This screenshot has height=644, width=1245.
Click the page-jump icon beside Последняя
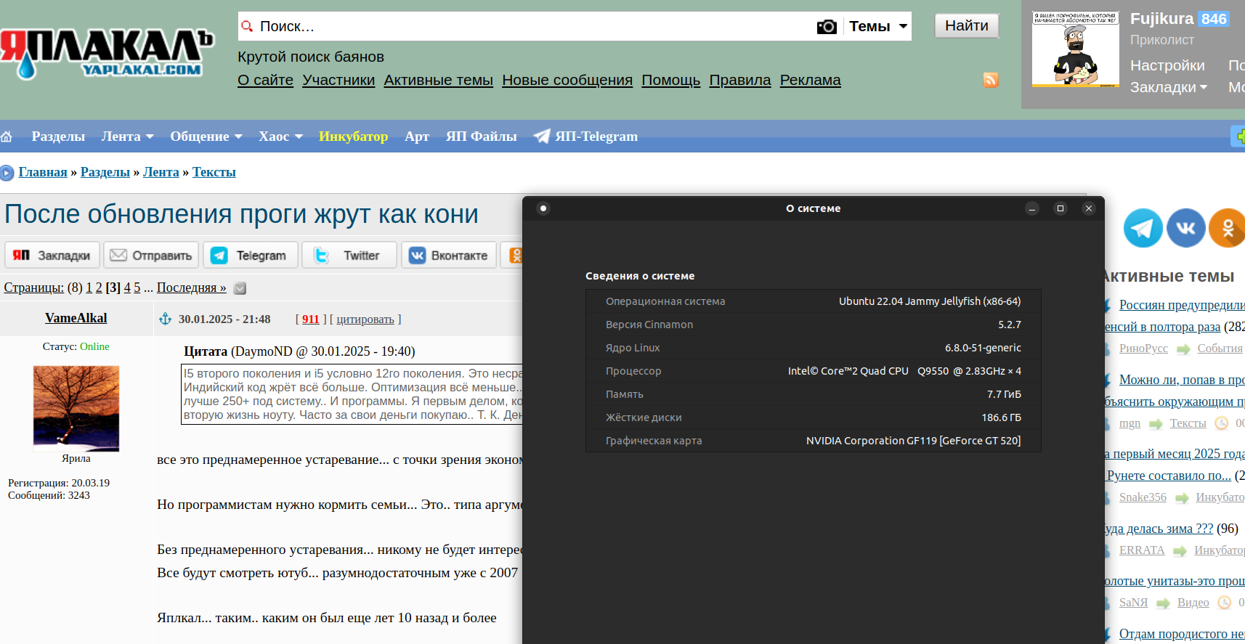pyautogui.click(x=240, y=288)
